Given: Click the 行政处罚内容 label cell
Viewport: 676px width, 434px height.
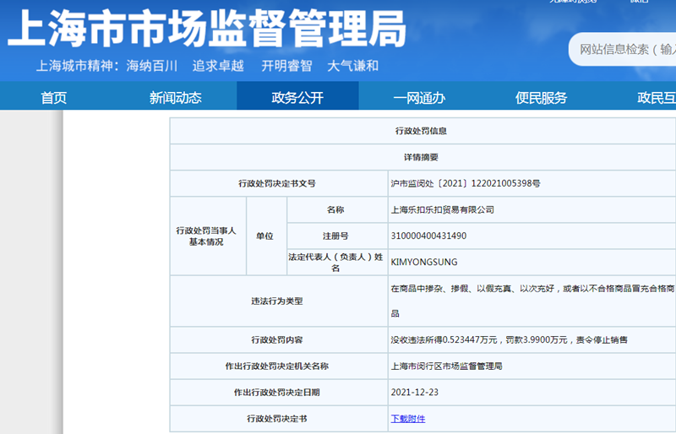Looking at the screenshot, I should [279, 340].
